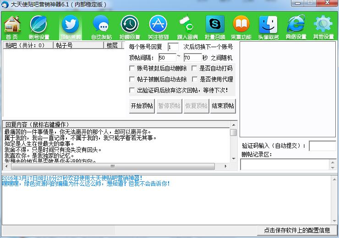Click the 楼层 column header

(113, 45)
